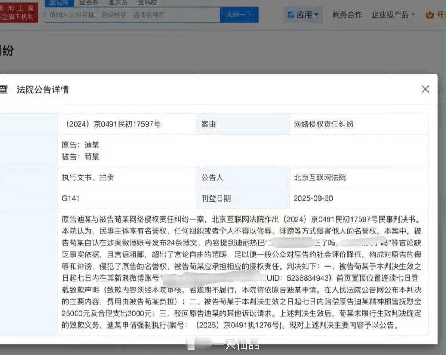The height and width of the screenshot is (355, 446).
Task: Switch to the 查关系 tab
Action: coord(118,3)
